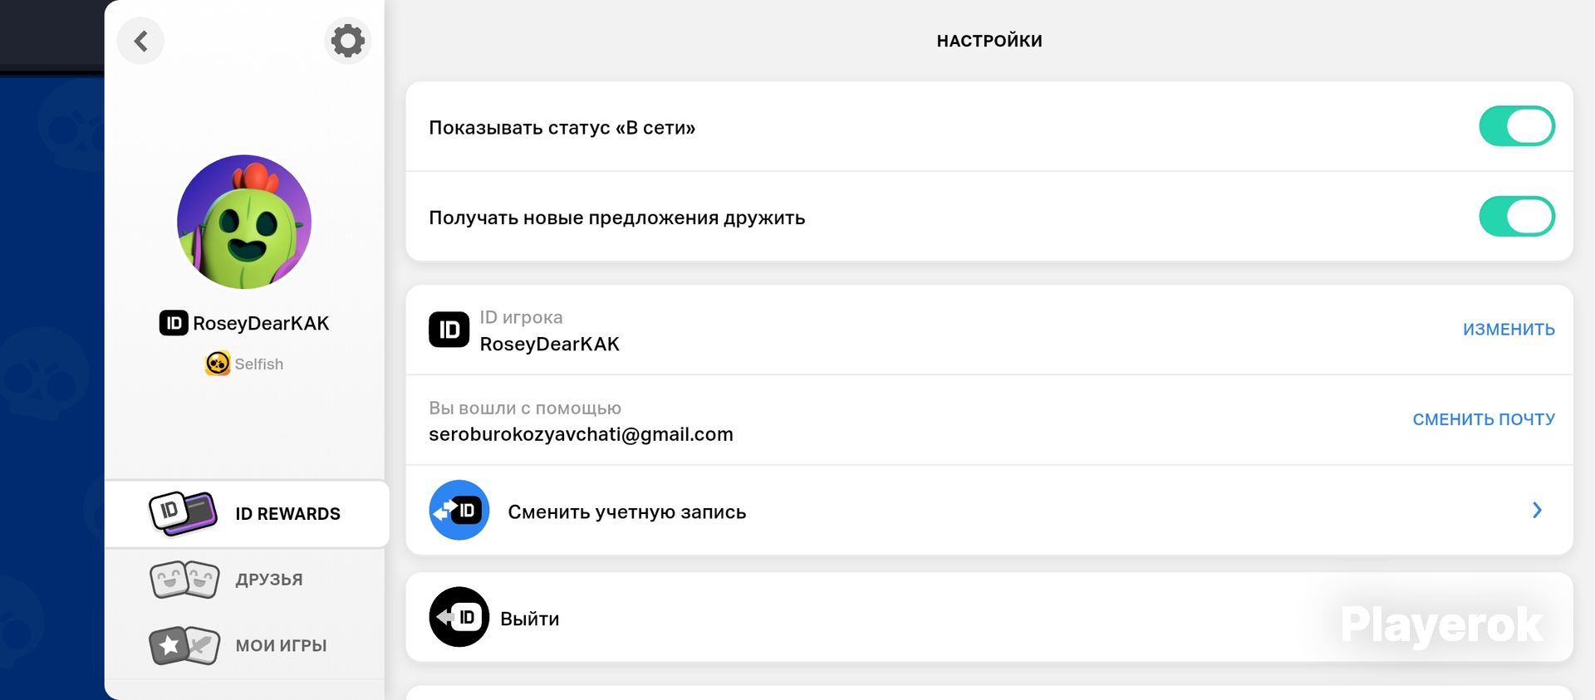This screenshot has height=700, width=1595.
Task: Click the Selfish game name text
Action: (x=259, y=364)
